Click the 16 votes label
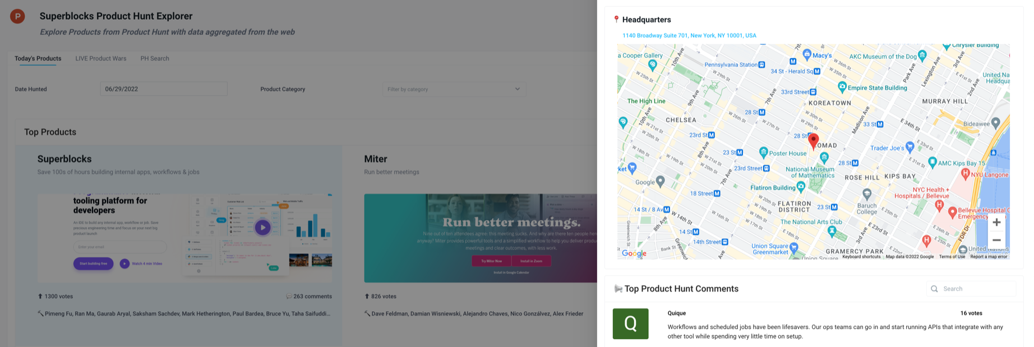This screenshot has width=1034, height=347. coord(971,313)
